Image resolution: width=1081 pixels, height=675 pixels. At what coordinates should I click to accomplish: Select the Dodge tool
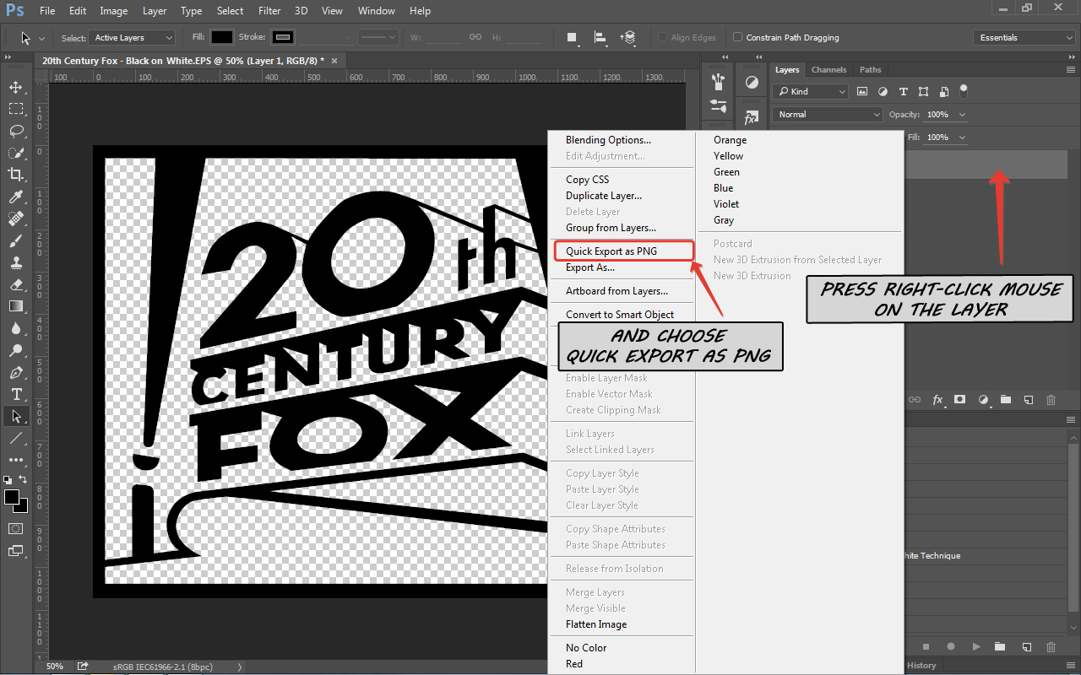click(16, 350)
